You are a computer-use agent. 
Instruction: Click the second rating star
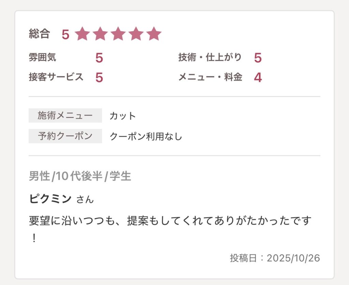coord(100,34)
